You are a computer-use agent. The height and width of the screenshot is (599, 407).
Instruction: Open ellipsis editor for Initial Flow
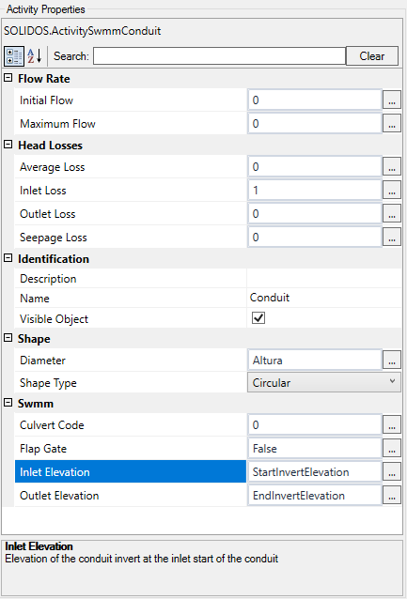(392, 100)
